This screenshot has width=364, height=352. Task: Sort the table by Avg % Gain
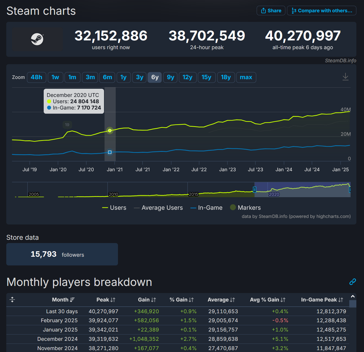[x=268, y=300]
